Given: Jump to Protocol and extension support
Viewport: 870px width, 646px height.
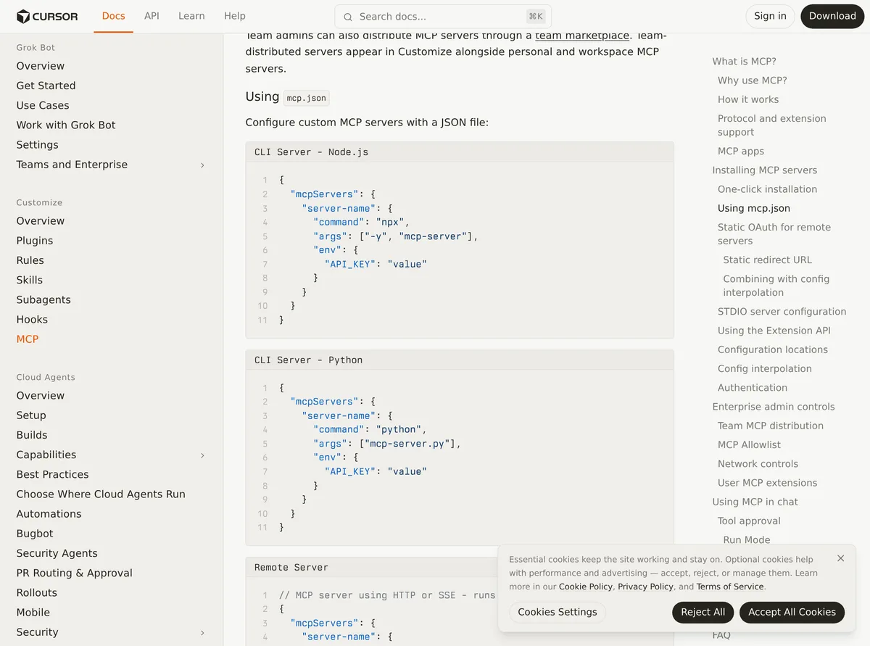Looking at the screenshot, I should point(772,125).
